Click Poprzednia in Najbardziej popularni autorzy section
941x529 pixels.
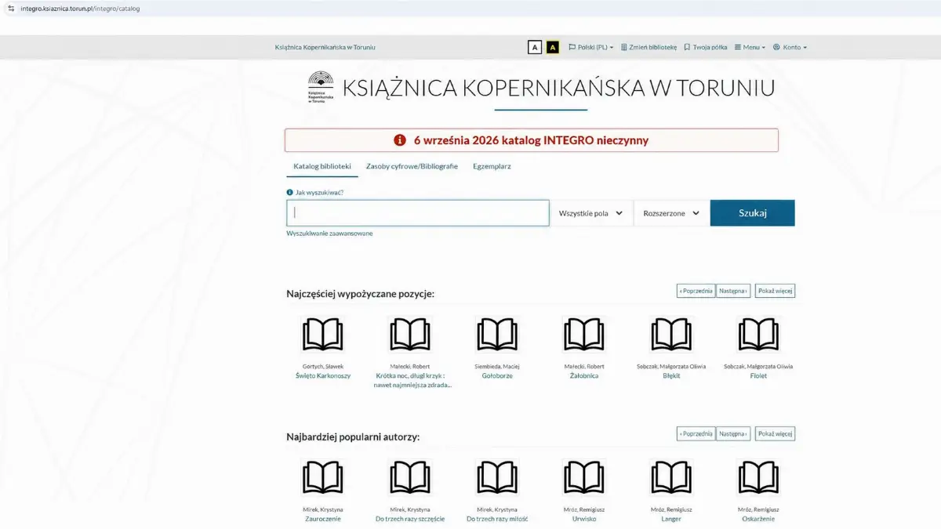pyautogui.click(x=696, y=433)
